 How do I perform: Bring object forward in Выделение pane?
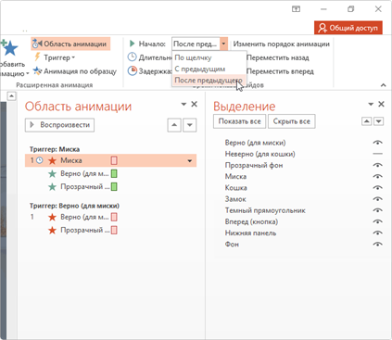[x=367, y=121]
